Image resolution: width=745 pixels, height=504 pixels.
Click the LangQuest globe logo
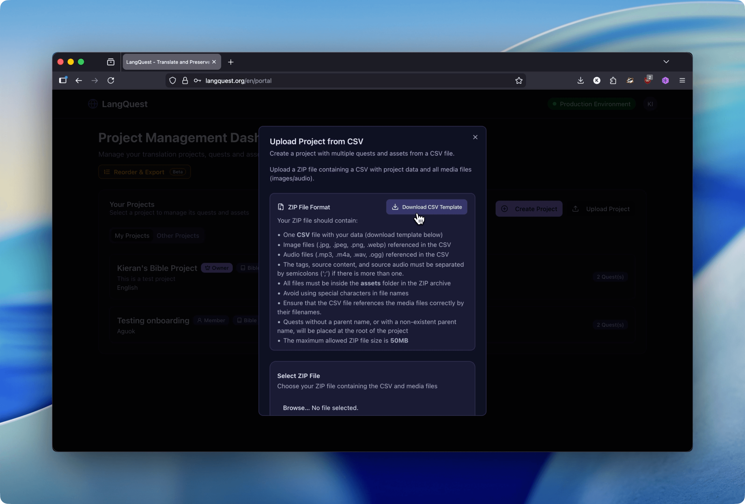click(93, 104)
